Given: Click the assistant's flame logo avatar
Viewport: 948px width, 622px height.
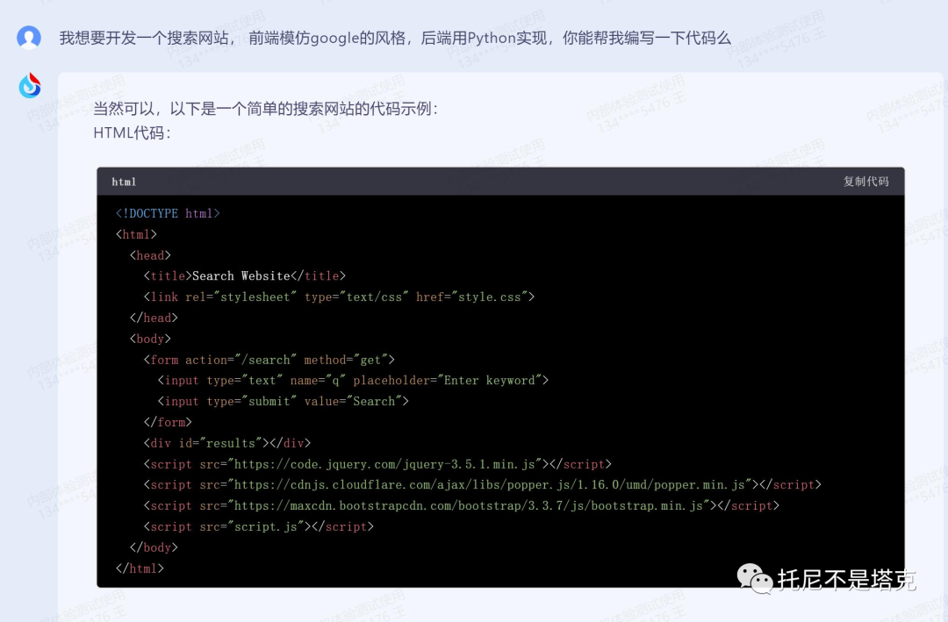Looking at the screenshot, I should point(30,86).
